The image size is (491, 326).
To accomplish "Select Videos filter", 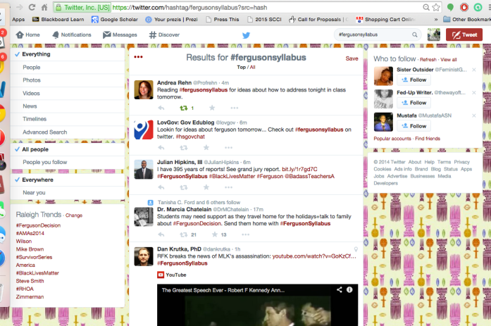I will (x=68, y=93).
